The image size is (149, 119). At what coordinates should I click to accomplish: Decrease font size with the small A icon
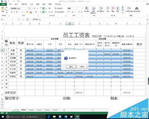pyautogui.click(x=37, y=8)
